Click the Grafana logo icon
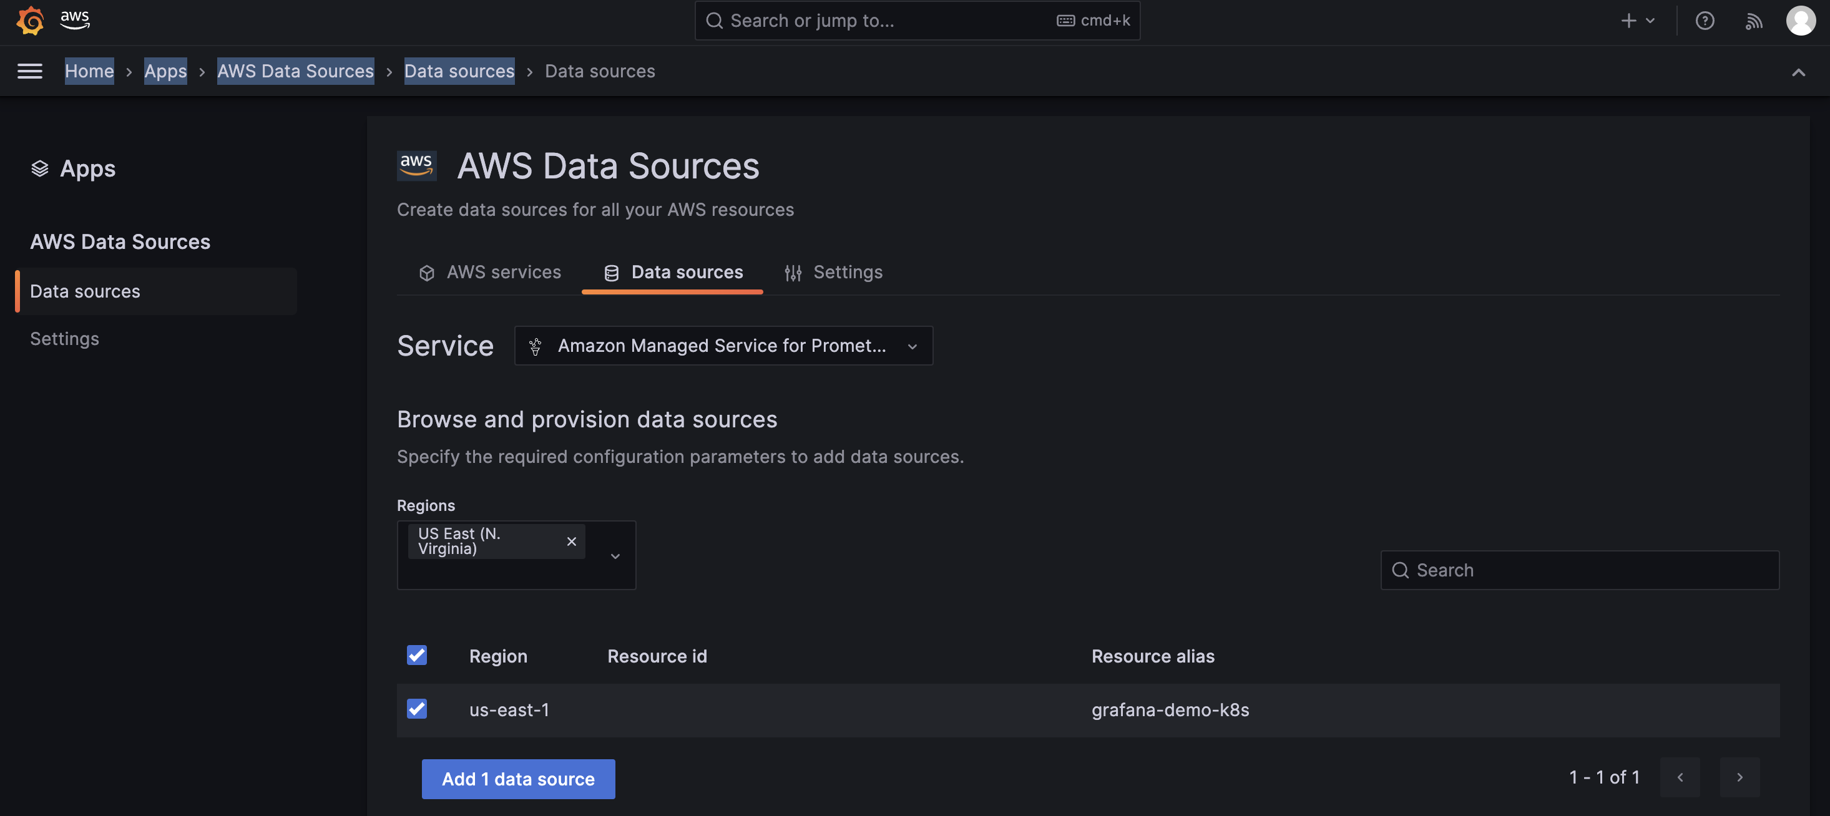The height and width of the screenshot is (816, 1830). coord(30,21)
